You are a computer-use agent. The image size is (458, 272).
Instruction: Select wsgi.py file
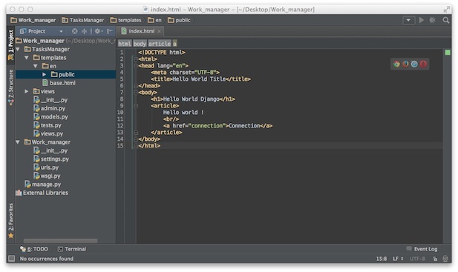pos(47,176)
